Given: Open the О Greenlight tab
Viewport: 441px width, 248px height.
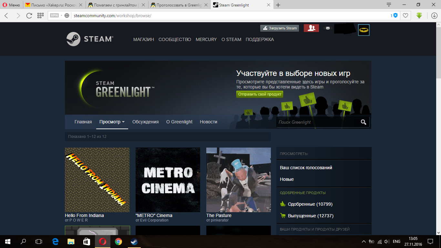Looking at the screenshot, I should [179, 122].
